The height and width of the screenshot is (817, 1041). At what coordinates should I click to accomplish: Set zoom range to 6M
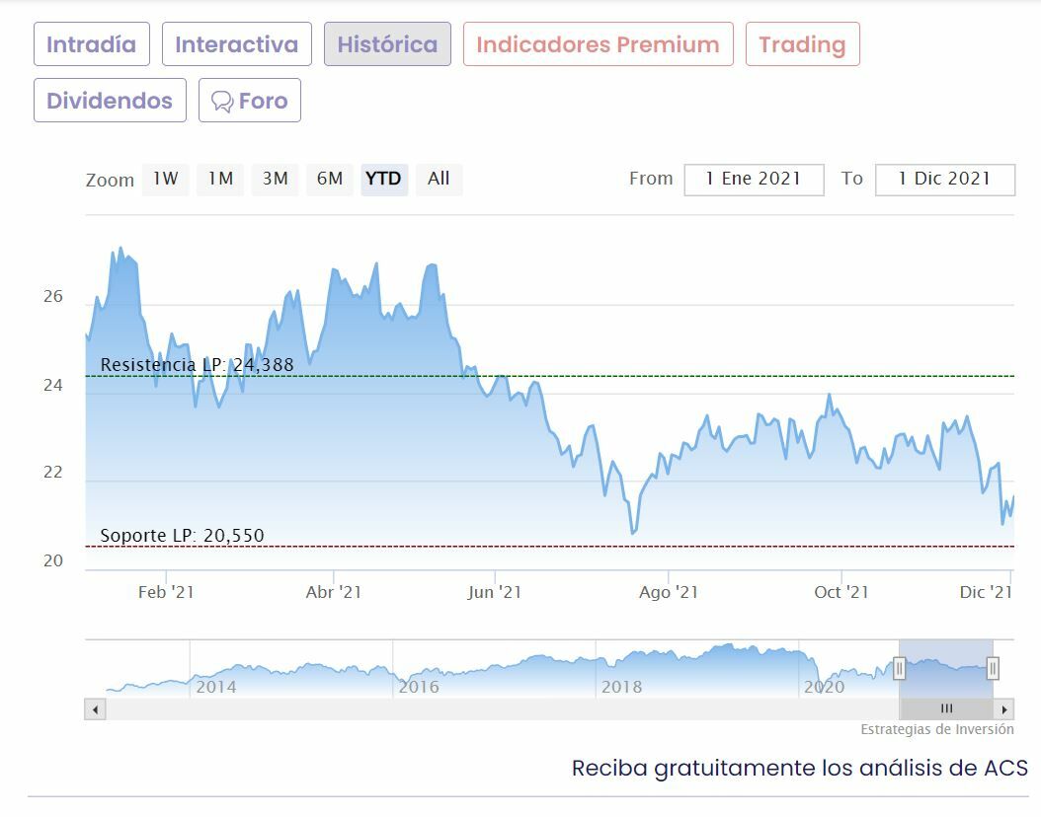click(329, 179)
